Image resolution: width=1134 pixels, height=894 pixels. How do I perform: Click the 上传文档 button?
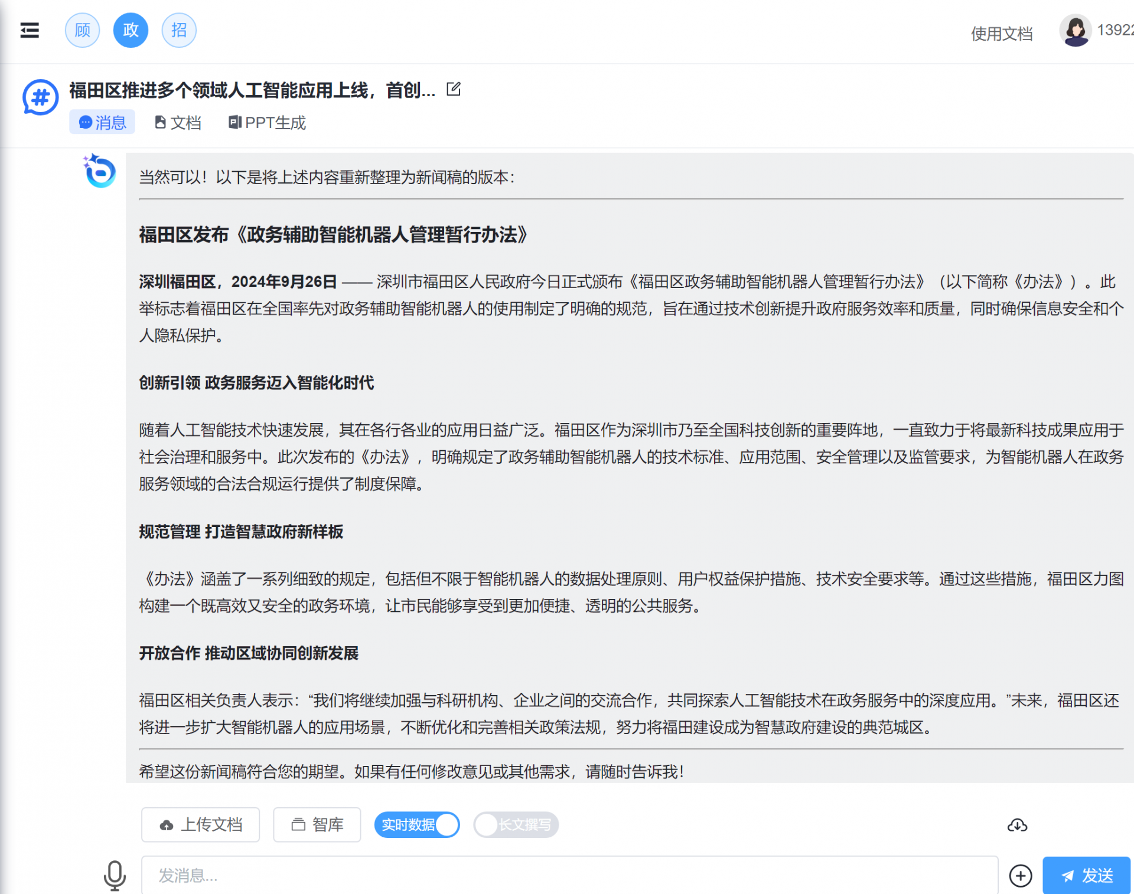tap(201, 824)
